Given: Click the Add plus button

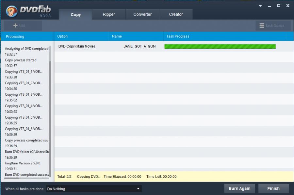Looking at the screenshot, I should point(23,25).
